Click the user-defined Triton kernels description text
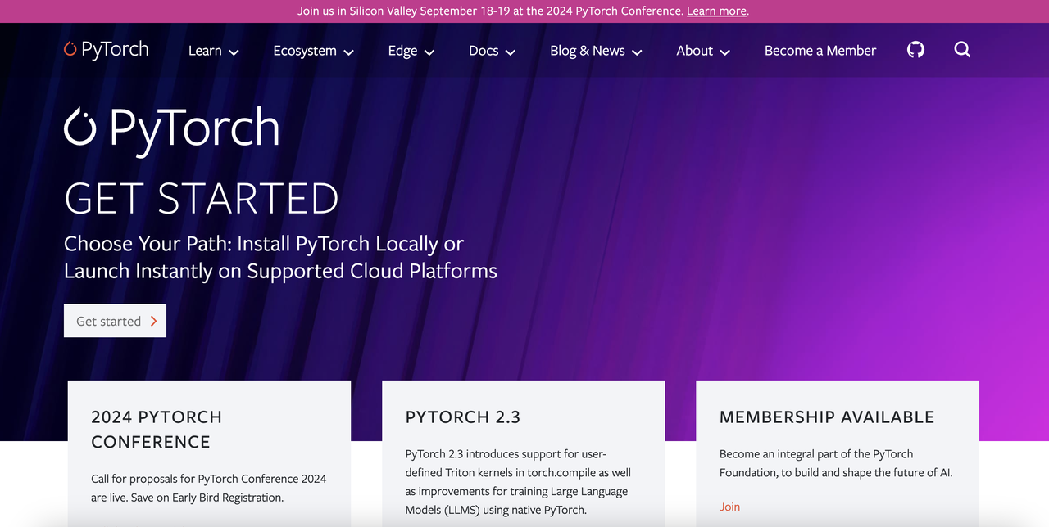The width and height of the screenshot is (1049, 527). [518, 481]
